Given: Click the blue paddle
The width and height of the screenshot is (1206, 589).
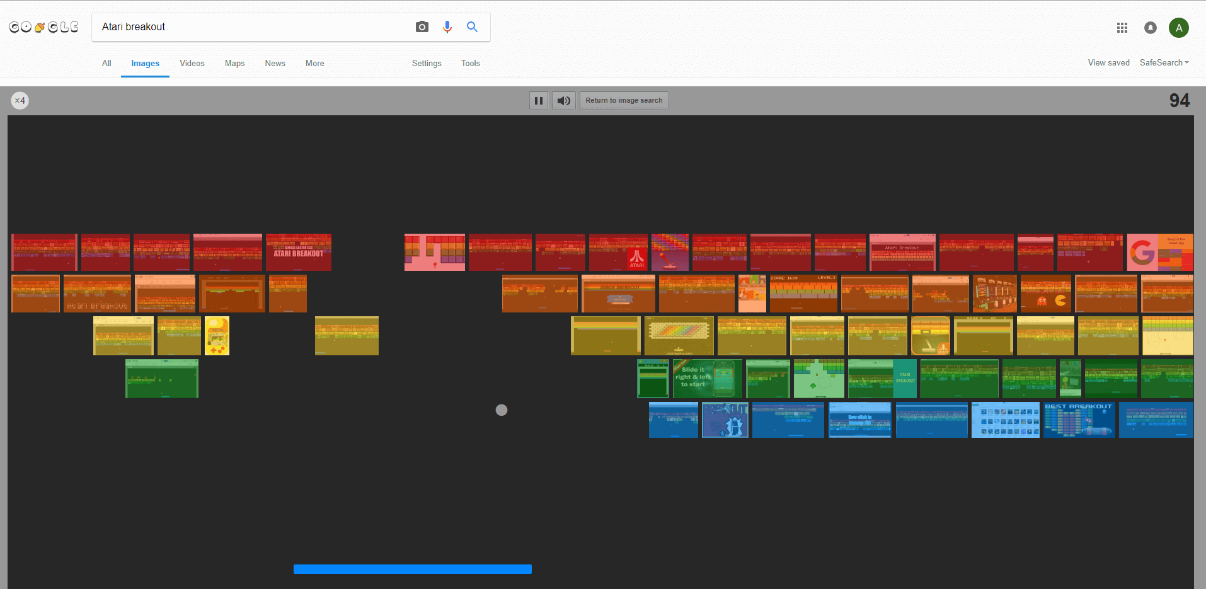Looking at the screenshot, I should point(413,569).
